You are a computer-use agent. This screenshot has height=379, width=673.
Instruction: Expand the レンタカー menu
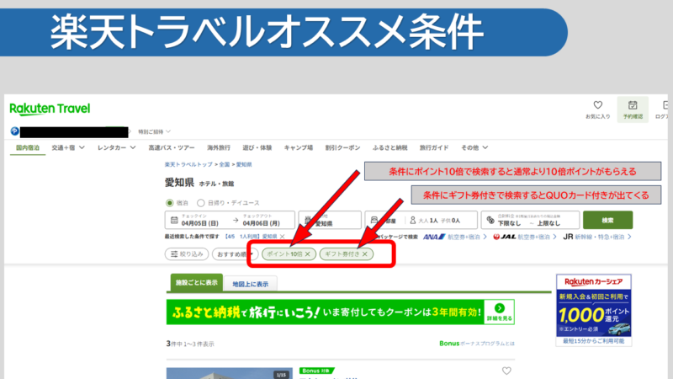[116, 147]
